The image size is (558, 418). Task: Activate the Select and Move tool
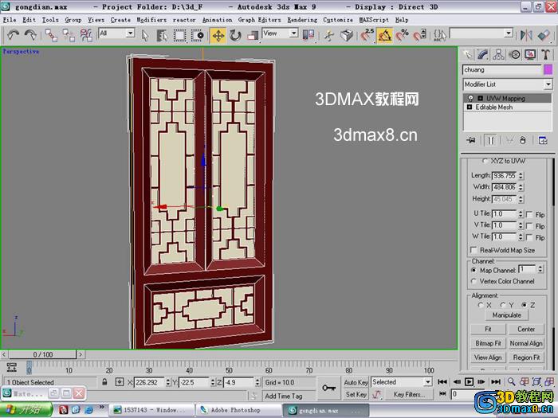[218, 35]
